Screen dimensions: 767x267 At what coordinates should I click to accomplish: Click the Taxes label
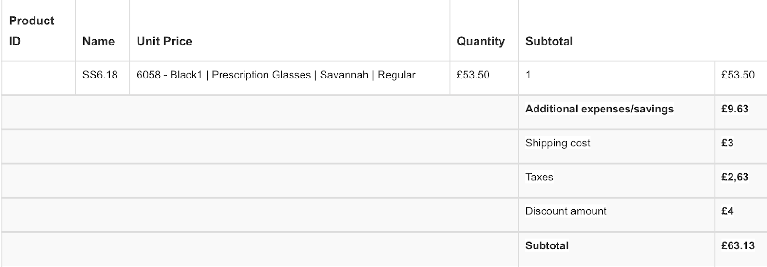tap(539, 177)
